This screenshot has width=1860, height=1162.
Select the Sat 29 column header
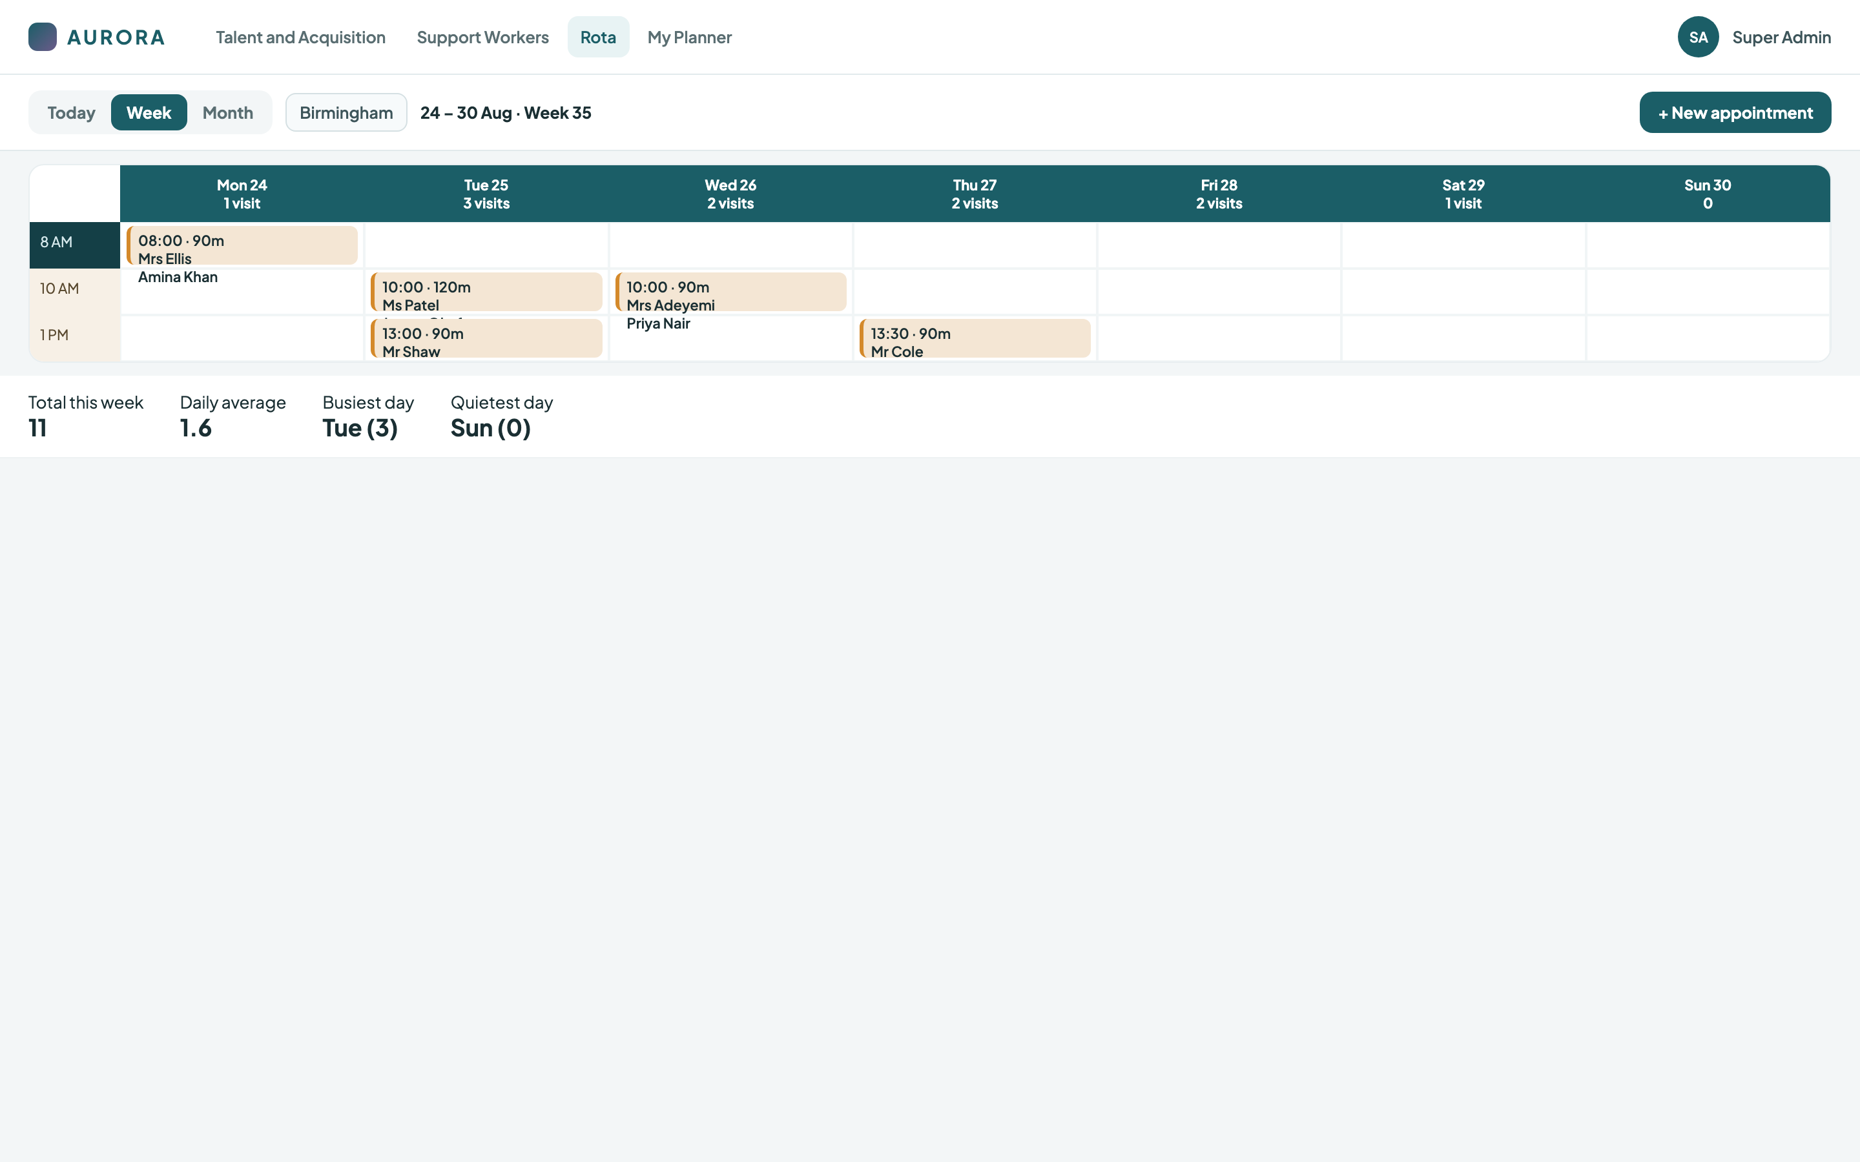point(1463,194)
